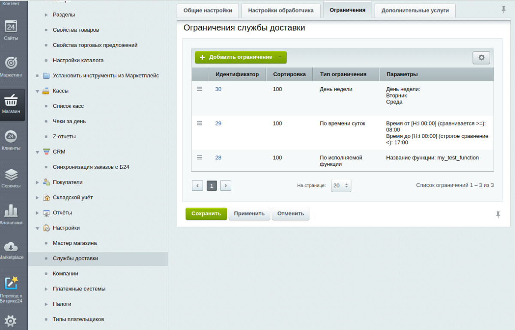
Task: Select the Сервисы sidebar icon
Action: click(12, 174)
